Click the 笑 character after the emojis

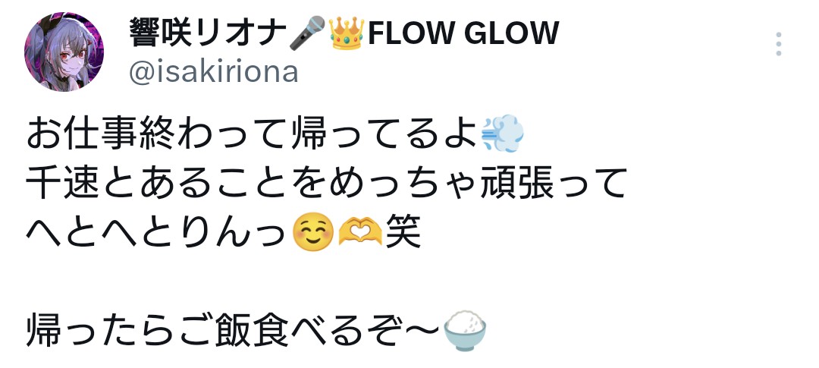(403, 233)
